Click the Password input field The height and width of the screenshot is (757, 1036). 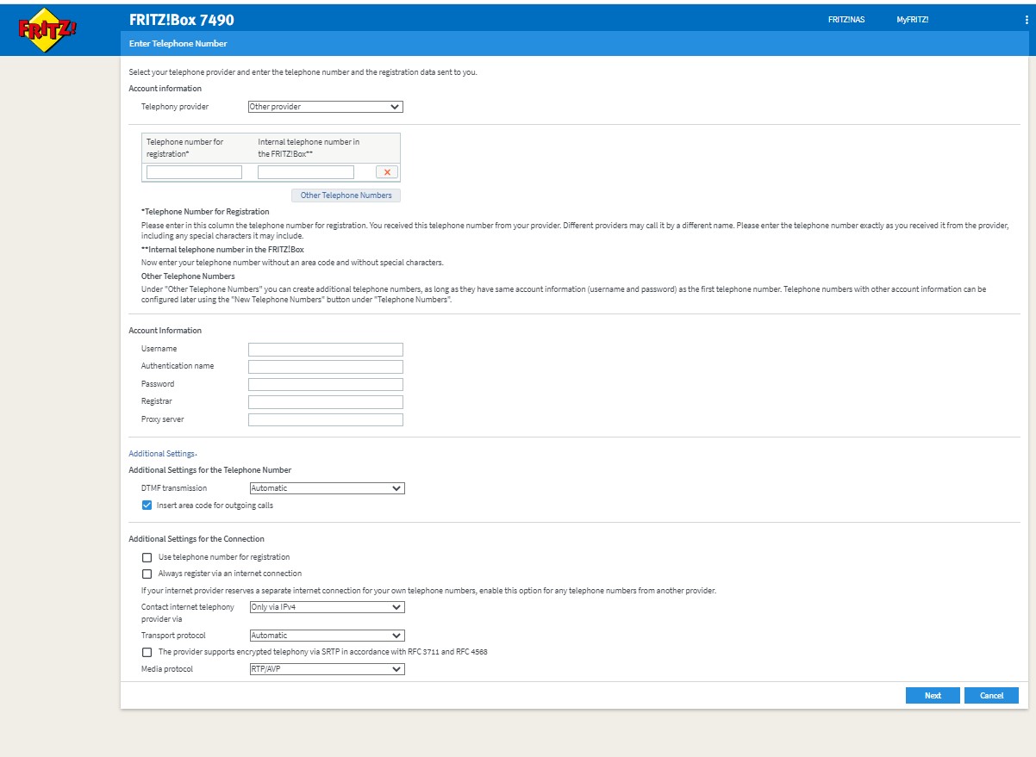[x=325, y=385]
